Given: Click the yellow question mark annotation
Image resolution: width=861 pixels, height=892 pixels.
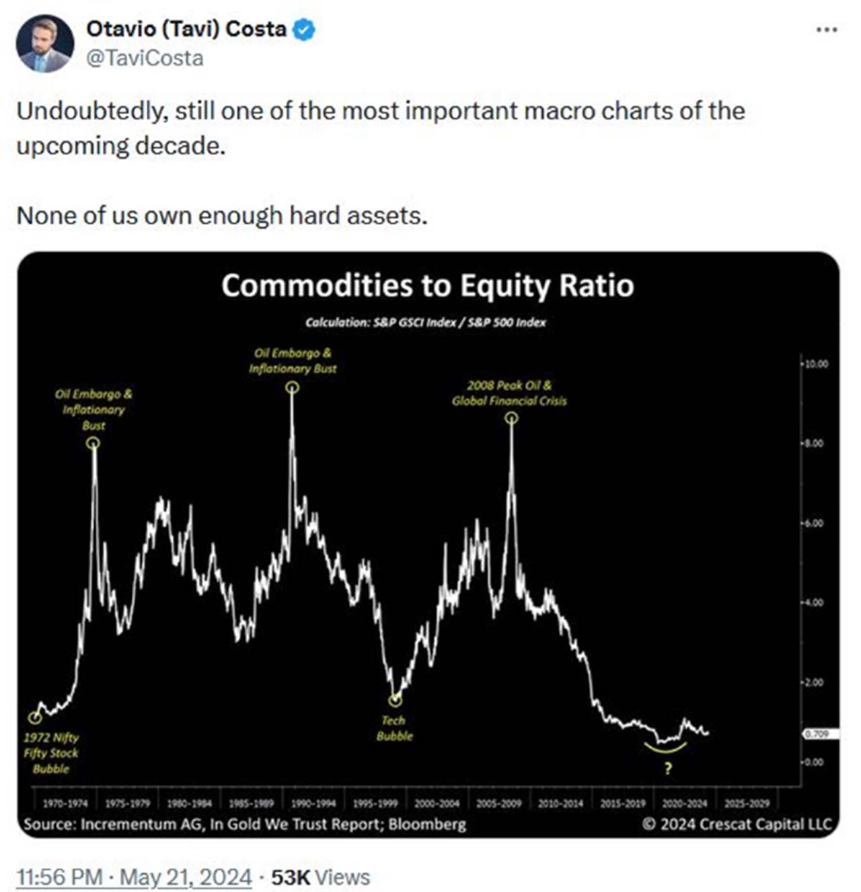Looking at the screenshot, I should [667, 768].
